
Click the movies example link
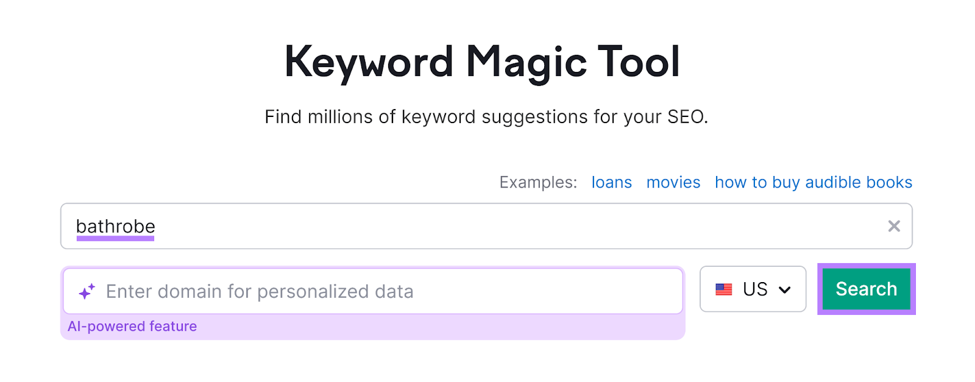[x=673, y=182]
